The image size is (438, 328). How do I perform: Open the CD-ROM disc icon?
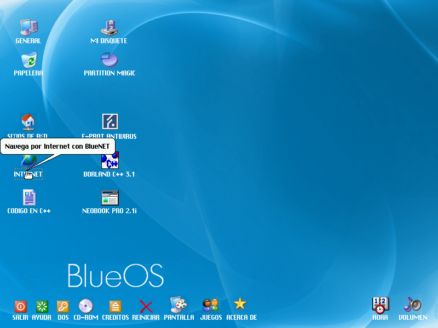(86, 306)
